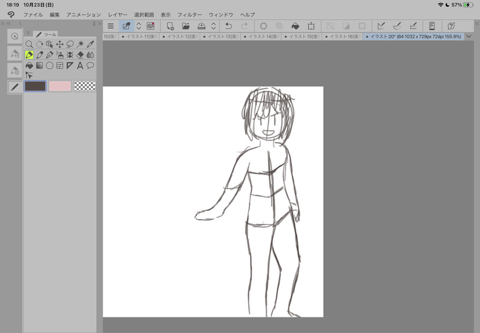Create a new canvas from command bar

click(x=170, y=26)
